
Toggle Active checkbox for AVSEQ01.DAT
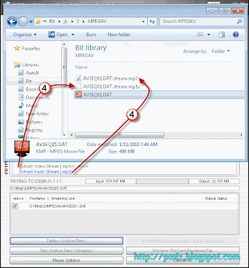coord(15,206)
